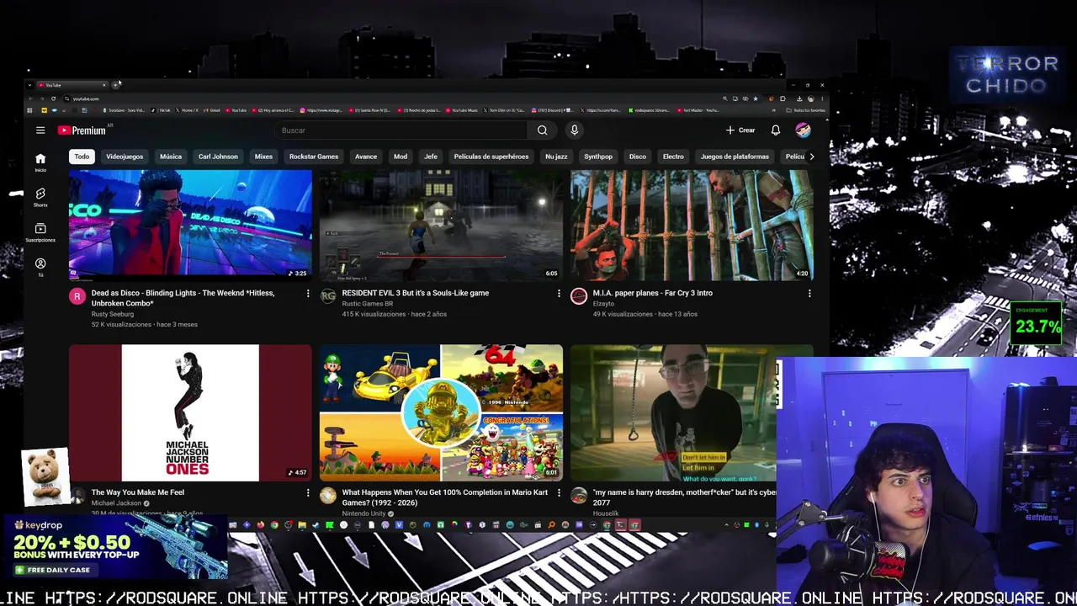Open a new browser tab
Image resolution: width=1077 pixels, height=606 pixels.
point(115,85)
